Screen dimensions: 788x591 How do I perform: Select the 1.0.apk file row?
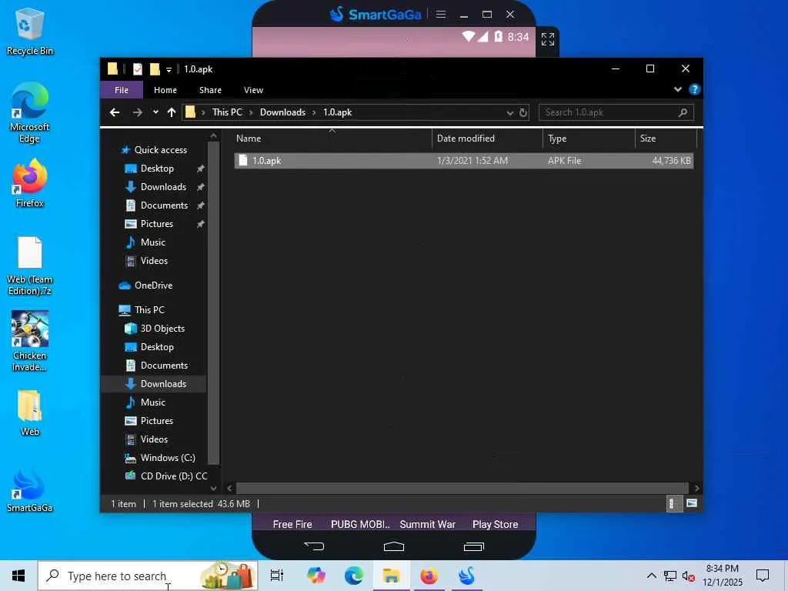click(x=464, y=161)
